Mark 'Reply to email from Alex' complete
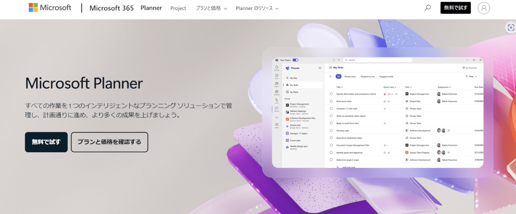 tap(331, 123)
